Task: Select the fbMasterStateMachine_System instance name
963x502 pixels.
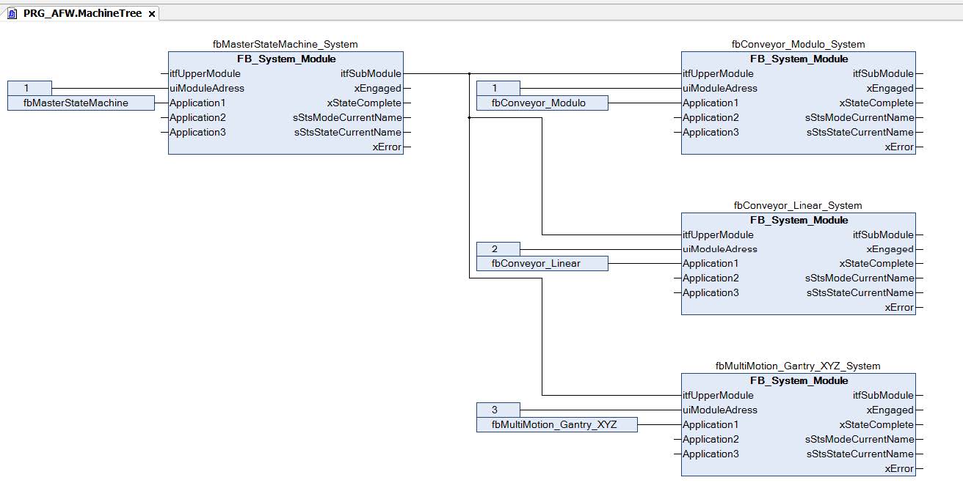Action: (285, 44)
